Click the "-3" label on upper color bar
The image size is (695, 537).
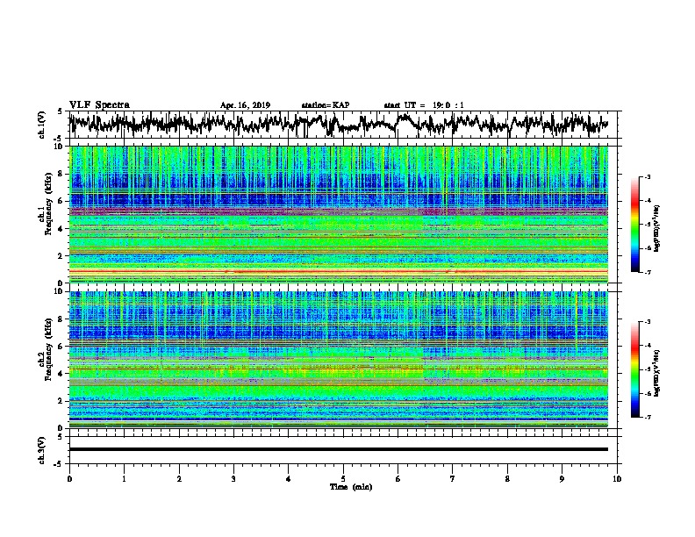coord(648,177)
